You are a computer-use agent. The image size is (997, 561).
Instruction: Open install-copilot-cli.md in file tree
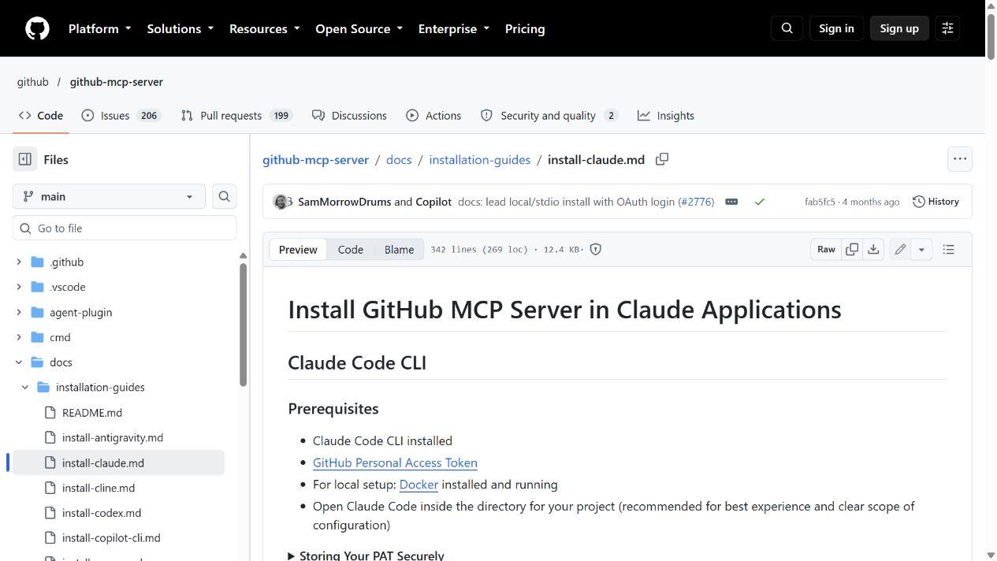pos(111,538)
